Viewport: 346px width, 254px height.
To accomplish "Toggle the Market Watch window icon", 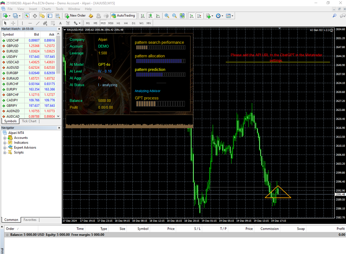I will coord(27,16).
